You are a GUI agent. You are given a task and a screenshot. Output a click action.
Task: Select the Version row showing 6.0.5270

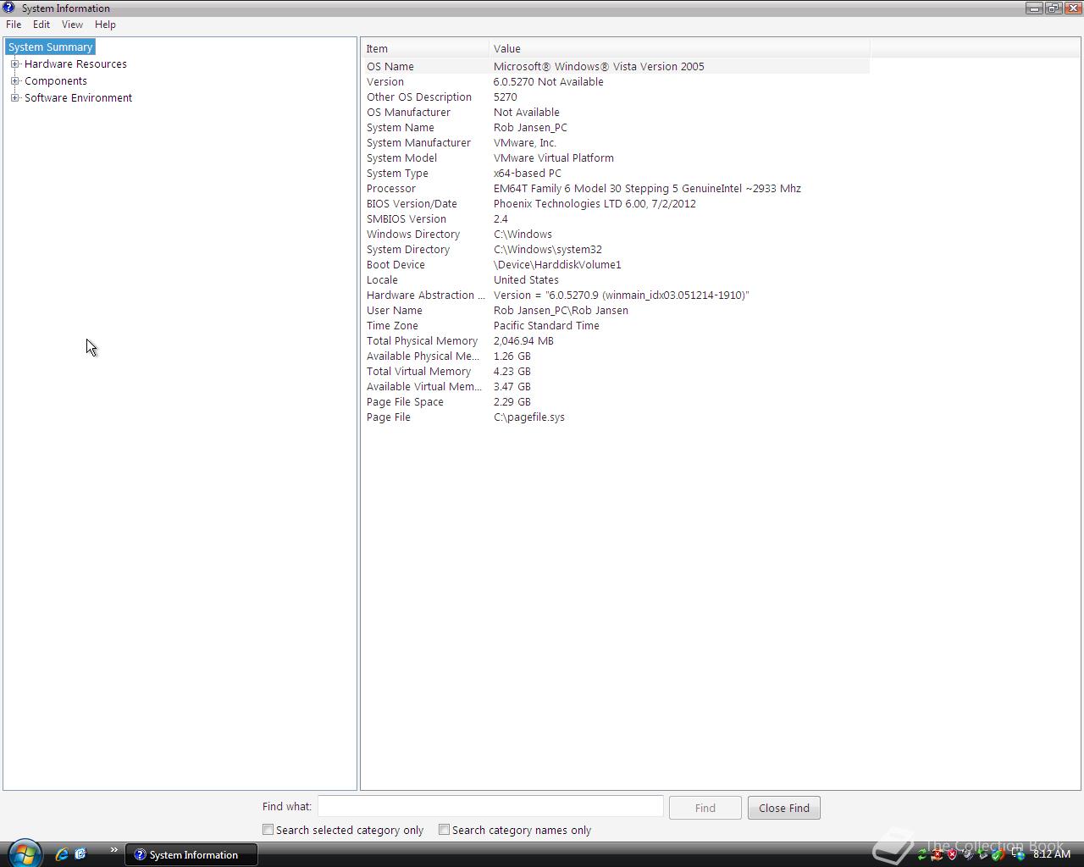pyautogui.click(x=616, y=81)
